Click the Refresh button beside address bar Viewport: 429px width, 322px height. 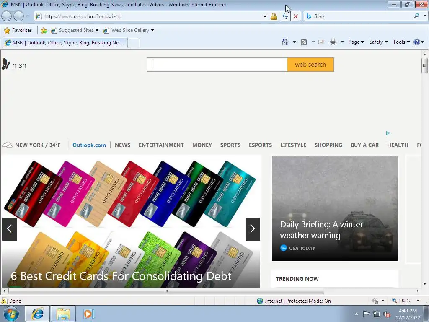pyautogui.click(x=285, y=16)
